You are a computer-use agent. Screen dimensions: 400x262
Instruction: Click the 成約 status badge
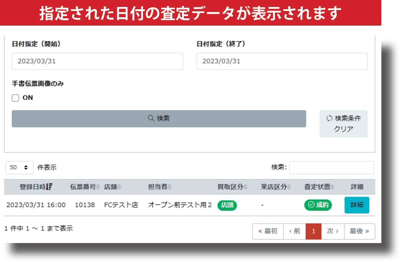click(x=318, y=205)
